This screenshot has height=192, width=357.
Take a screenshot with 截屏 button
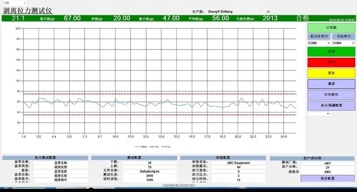coord(331,84)
